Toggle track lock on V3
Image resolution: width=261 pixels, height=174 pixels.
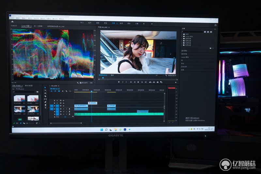click(54, 101)
